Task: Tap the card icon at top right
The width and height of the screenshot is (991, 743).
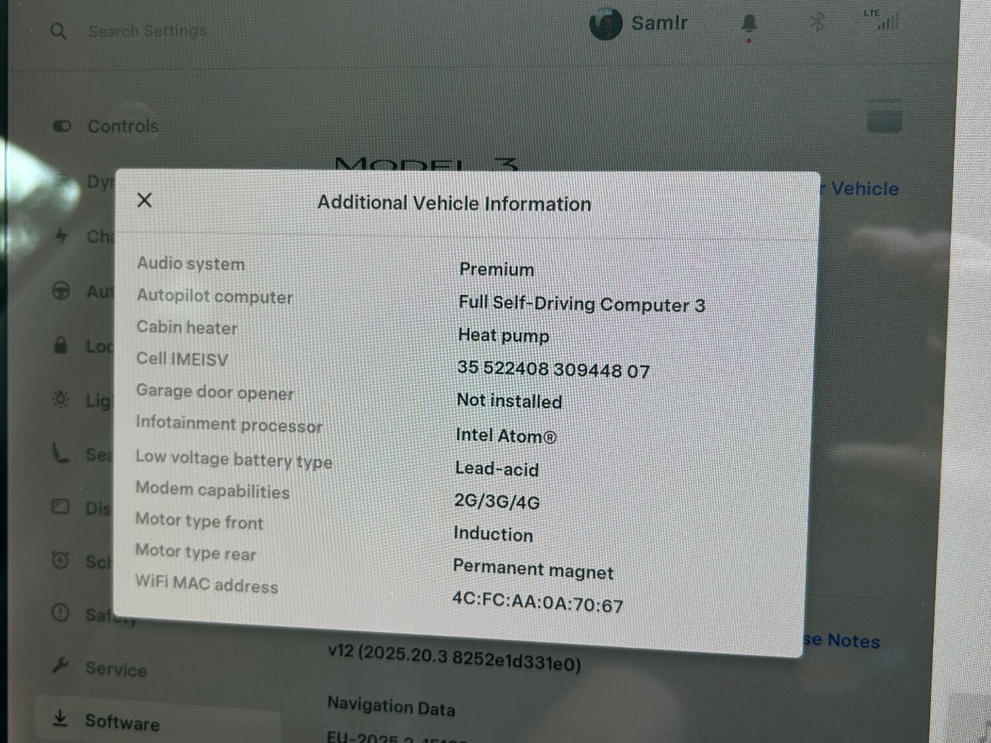Action: pos(884,116)
